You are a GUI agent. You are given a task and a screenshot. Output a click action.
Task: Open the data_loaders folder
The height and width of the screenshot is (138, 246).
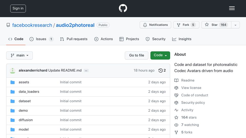29,91
